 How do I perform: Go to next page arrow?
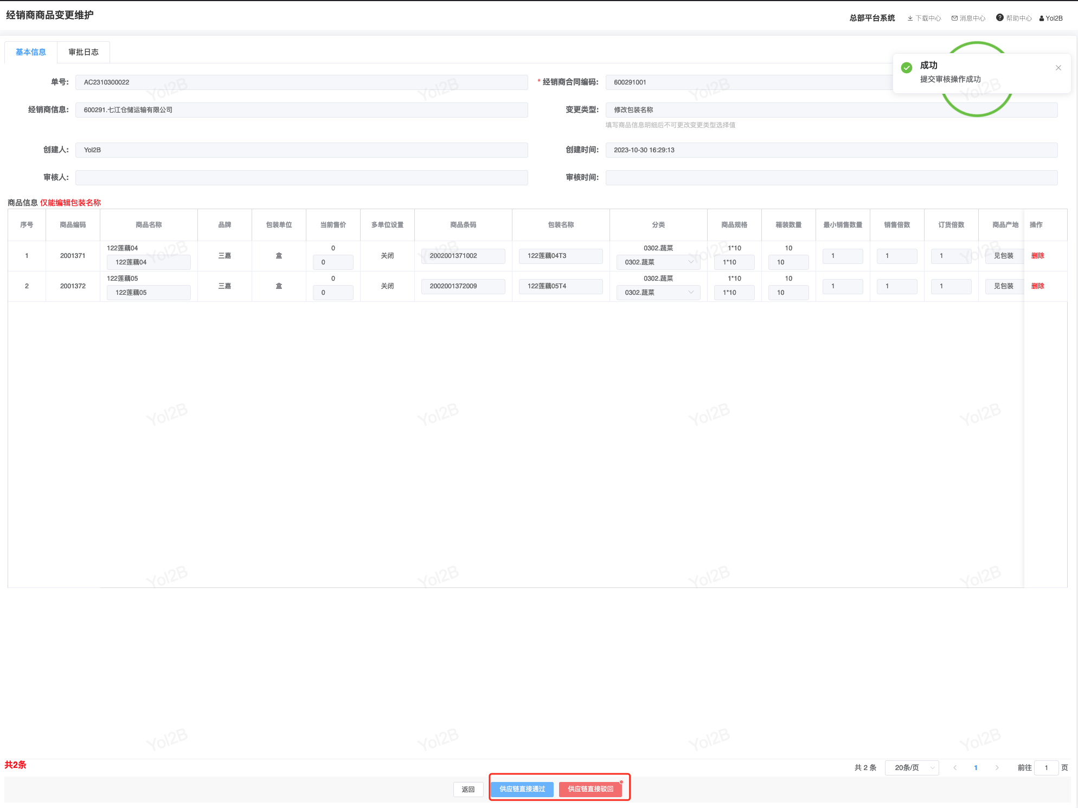click(x=997, y=767)
